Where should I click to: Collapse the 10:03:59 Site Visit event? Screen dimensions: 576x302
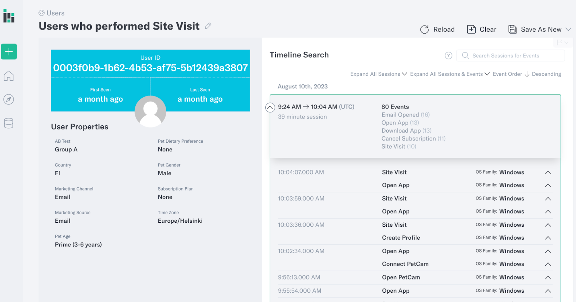tap(548, 199)
